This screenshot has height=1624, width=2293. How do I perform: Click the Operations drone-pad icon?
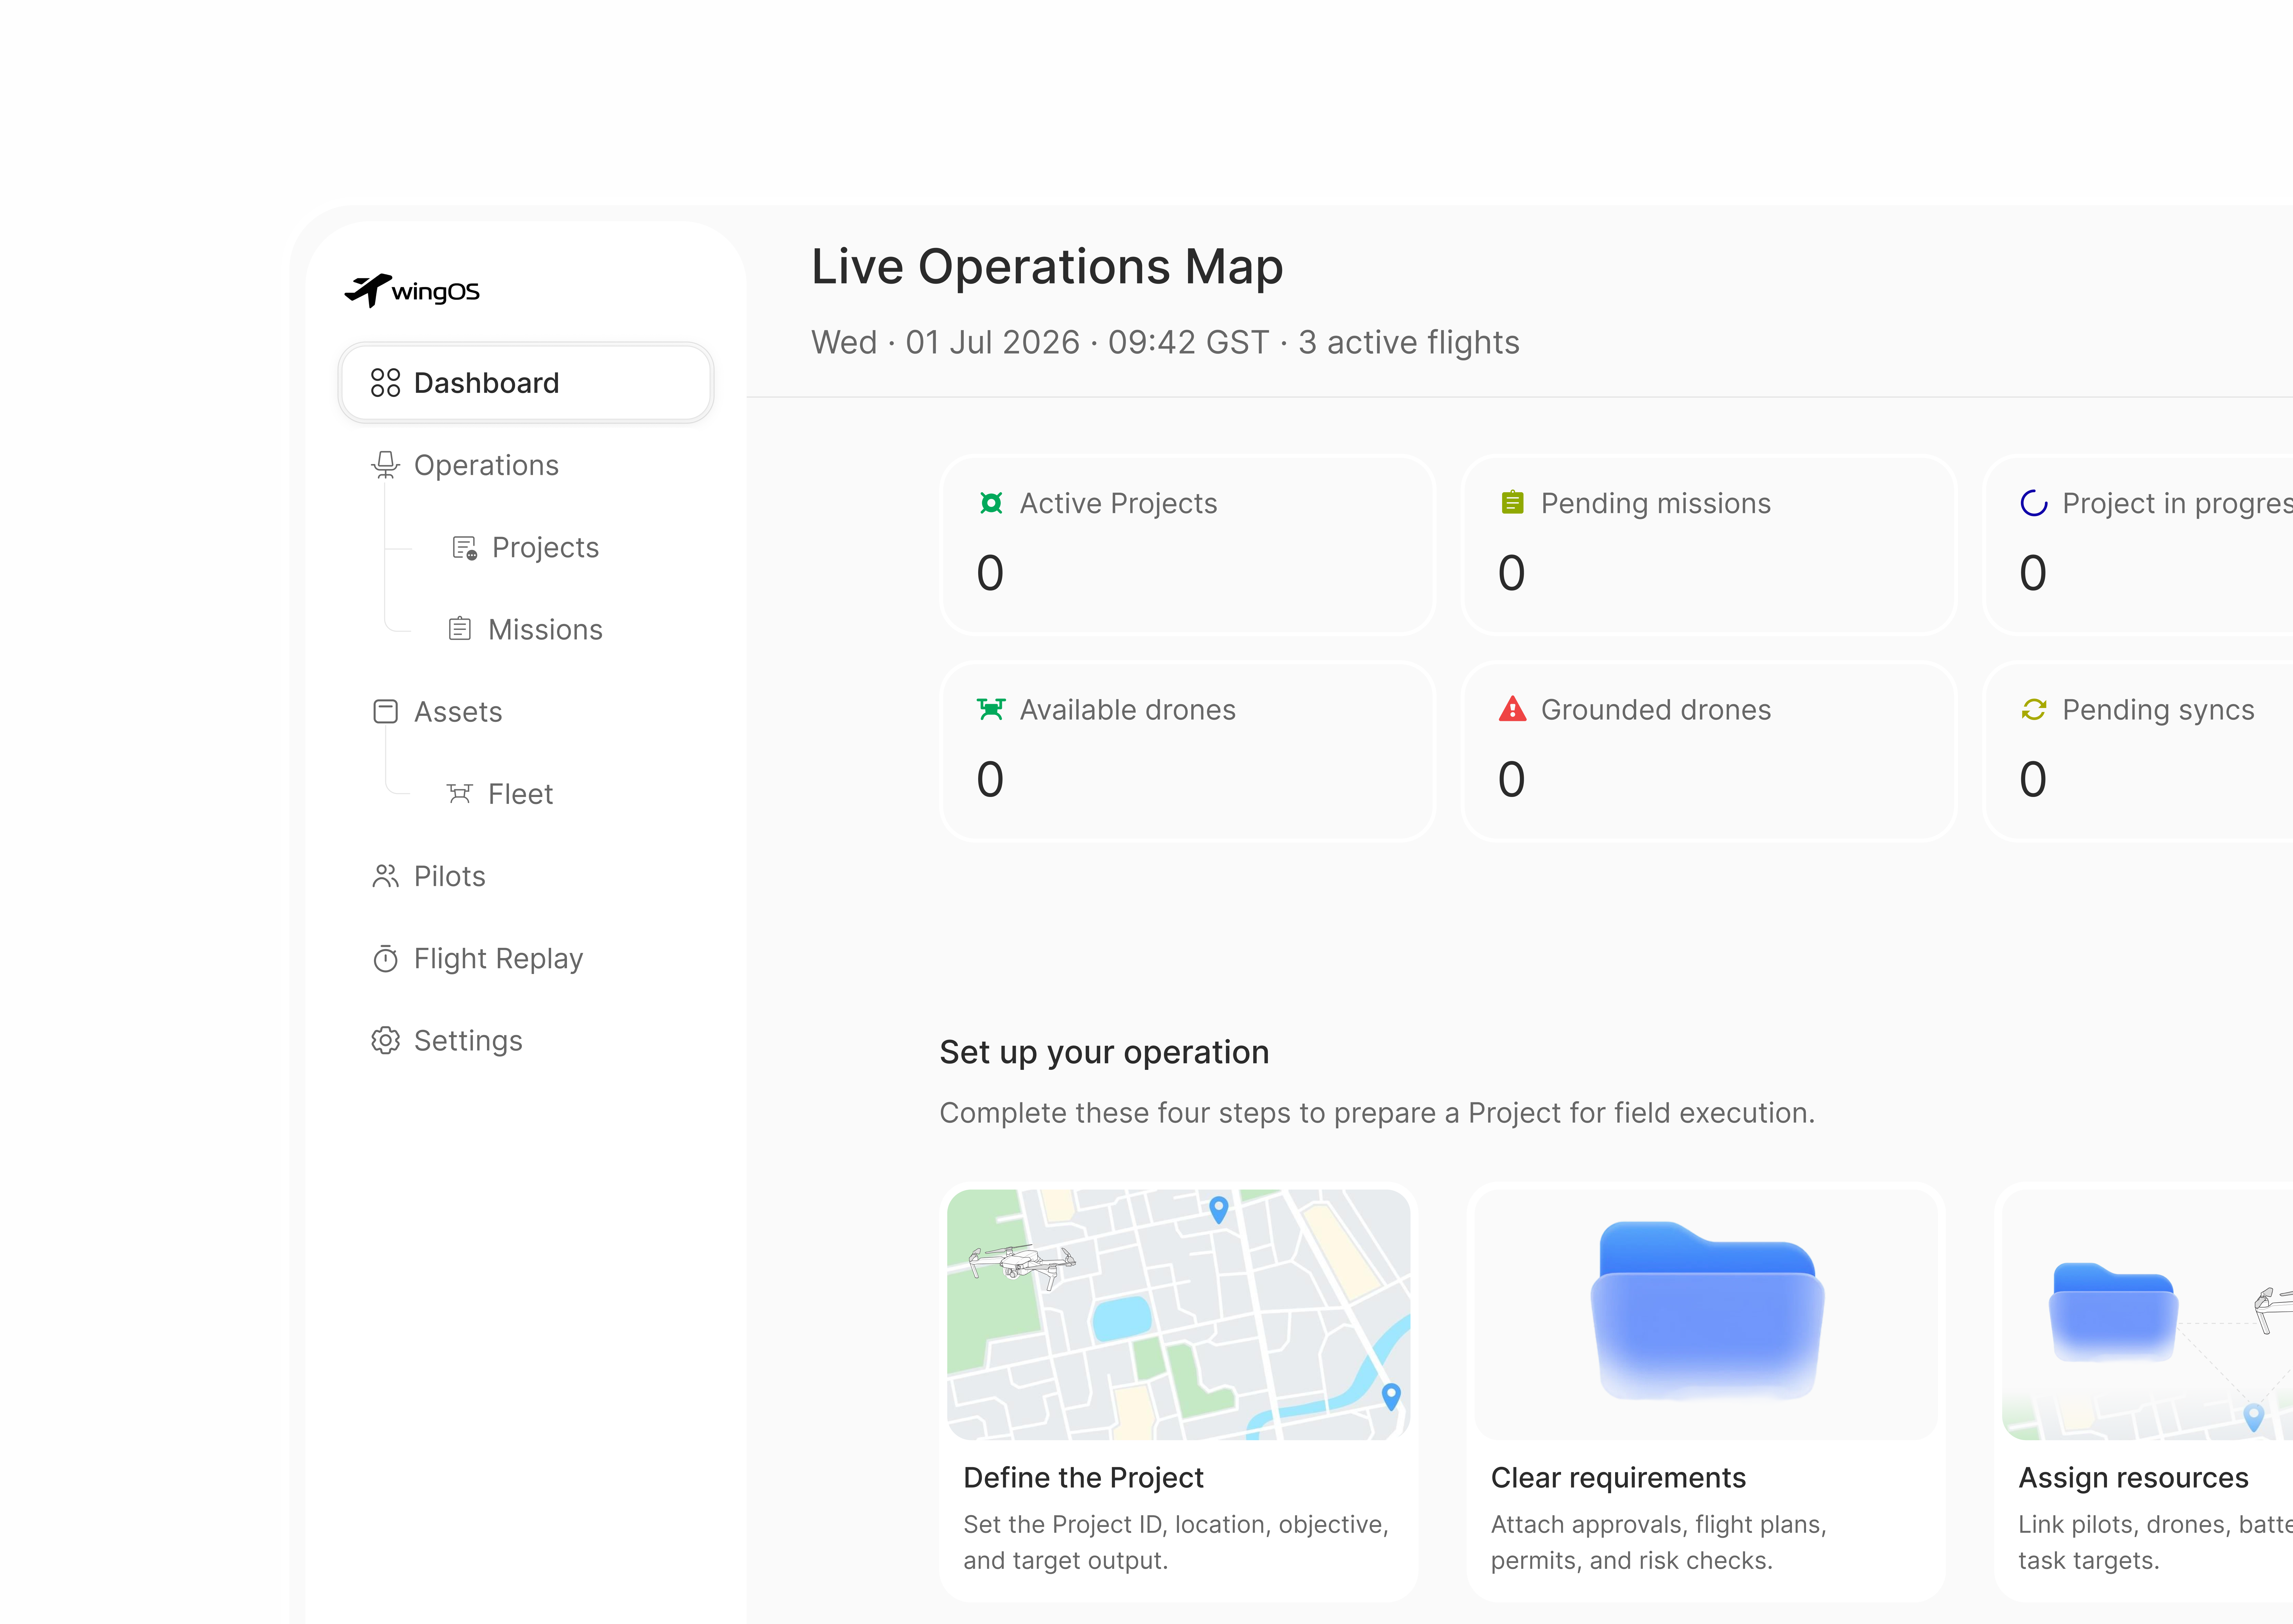[385, 465]
